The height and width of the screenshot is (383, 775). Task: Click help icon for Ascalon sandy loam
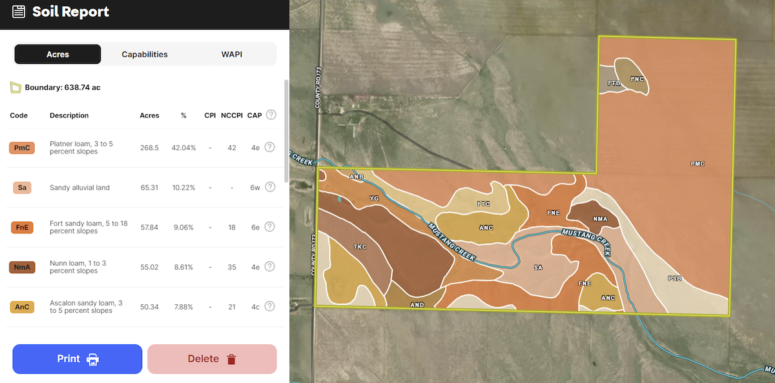point(270,306)
